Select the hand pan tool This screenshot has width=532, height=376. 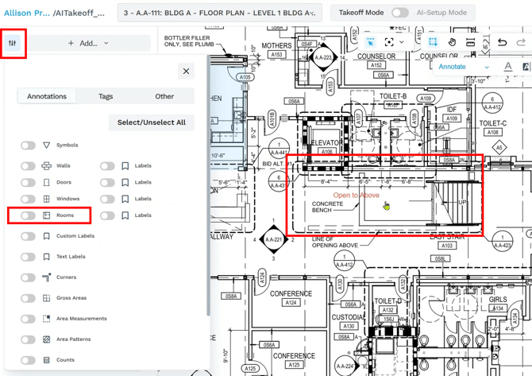pos(452,42)
